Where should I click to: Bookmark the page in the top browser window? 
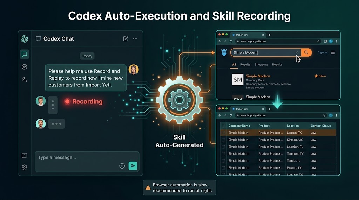(x=318, y=41)
